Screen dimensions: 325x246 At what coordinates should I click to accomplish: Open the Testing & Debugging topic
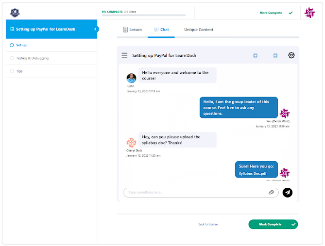pos(33,58)
